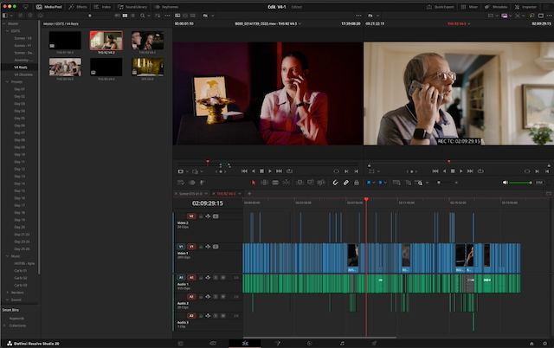Screen dimensions: 554x348
Task: Toggle loop playback in timeline viewer
Action: pos(480,171)
